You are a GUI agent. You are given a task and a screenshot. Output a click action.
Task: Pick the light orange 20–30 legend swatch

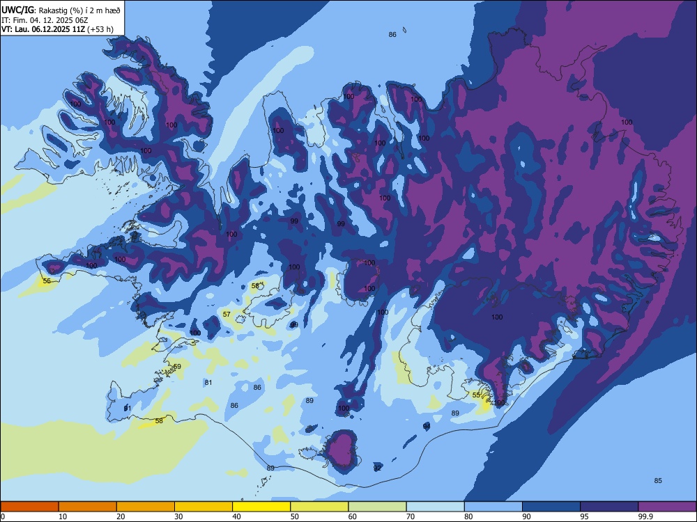(x=146, y=507)
